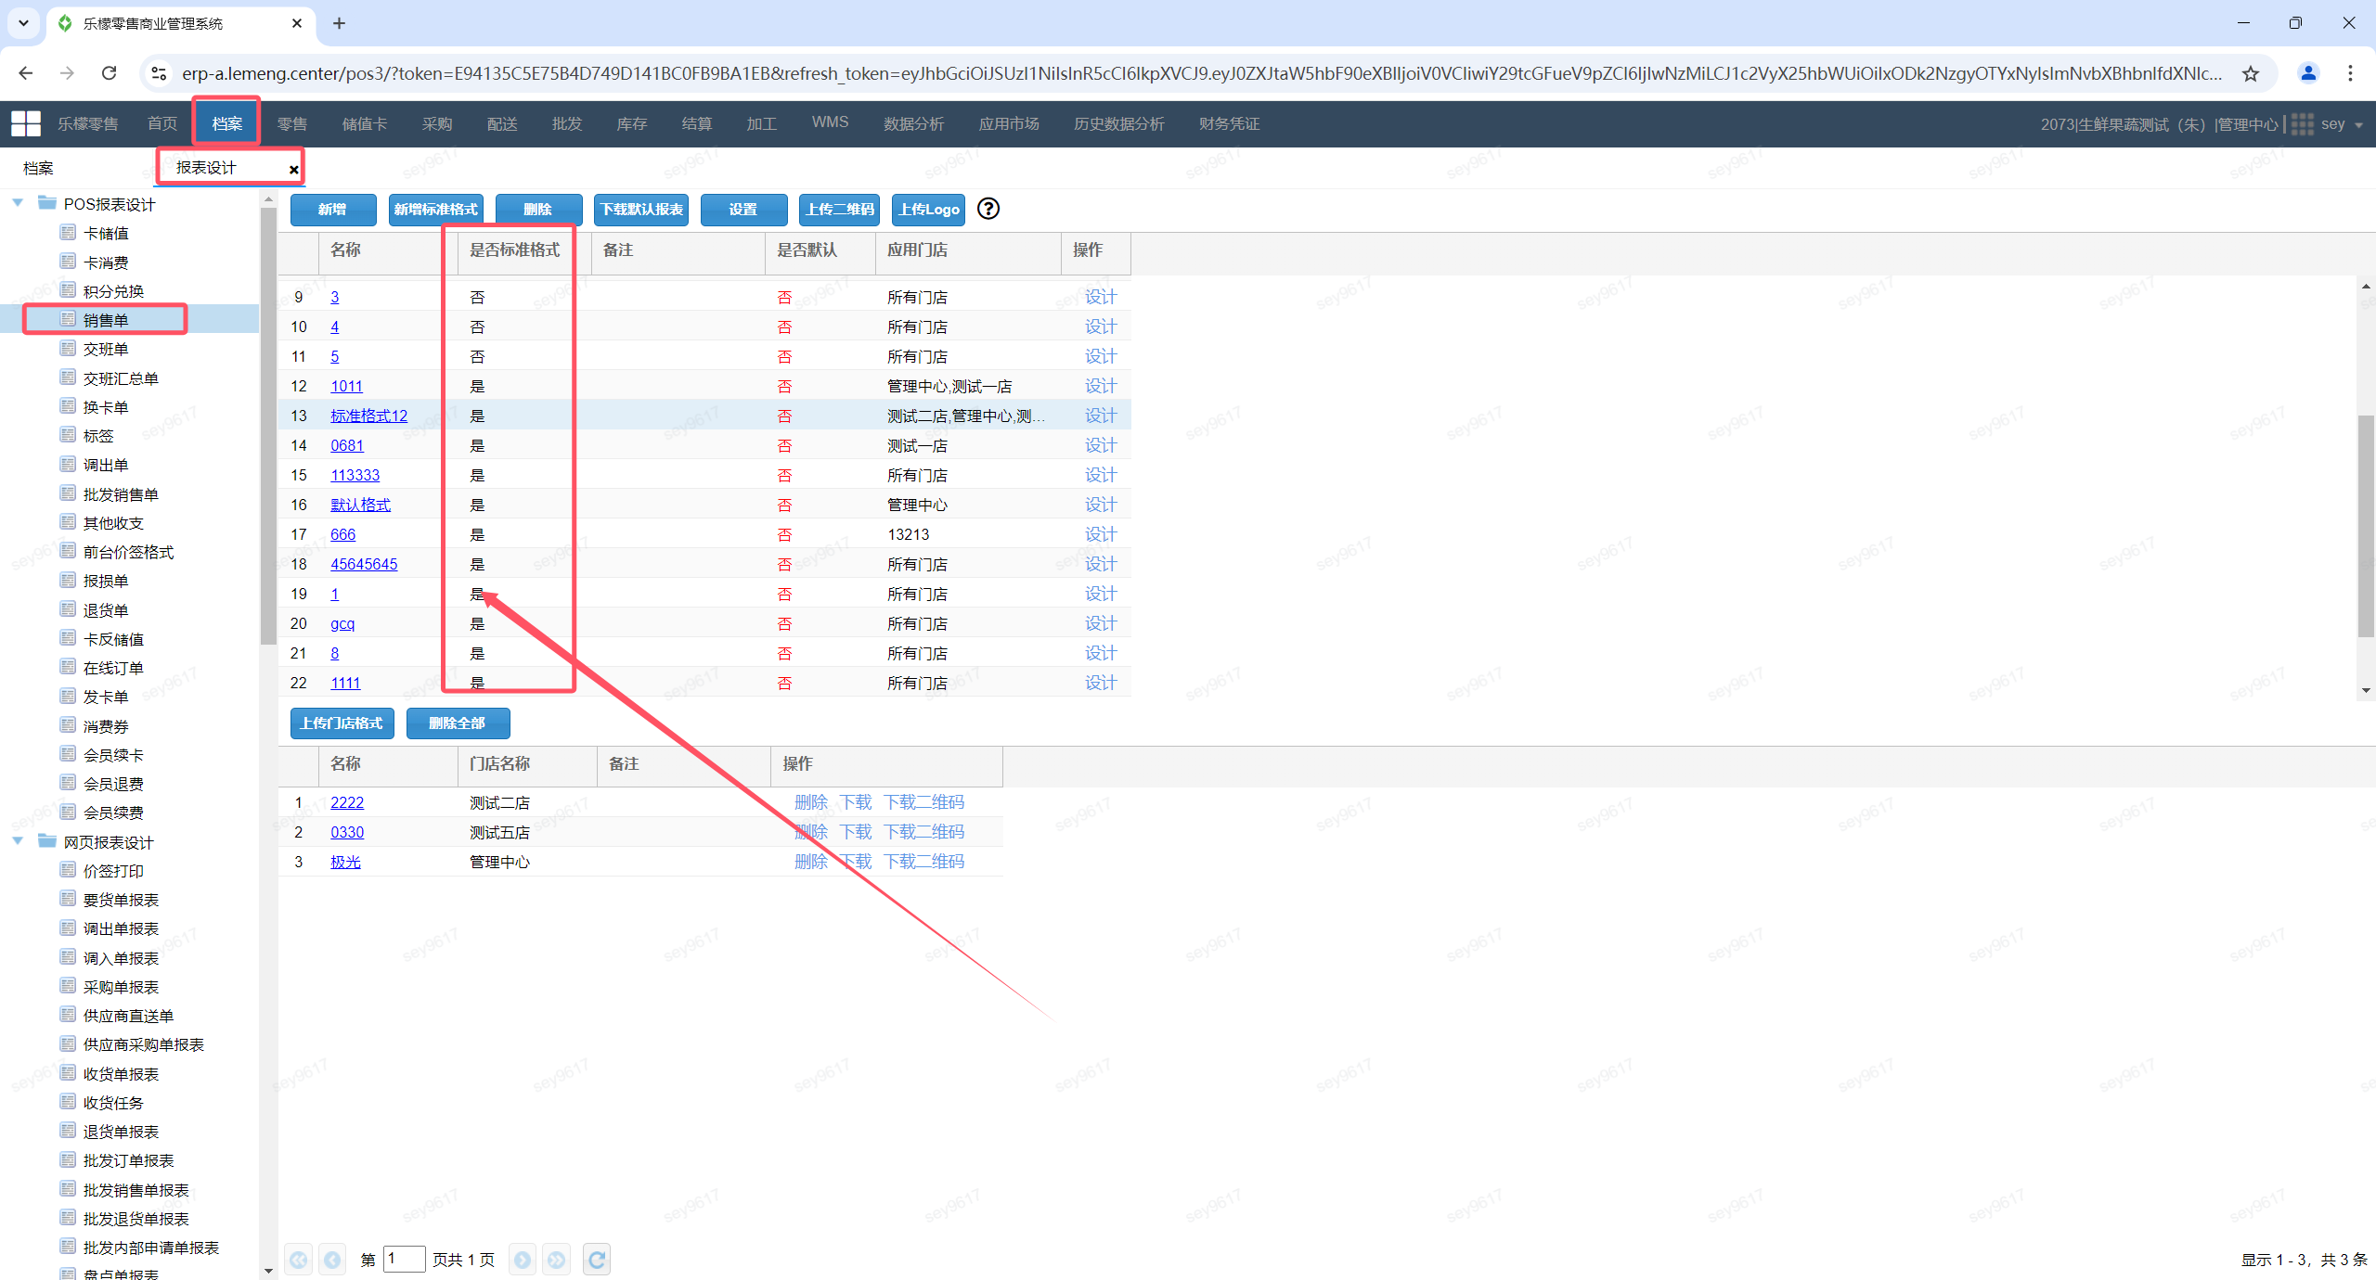Collapse the POS报表设计 tree folder
This screenshot has height=1280, width=2376.
coord(18,203)
